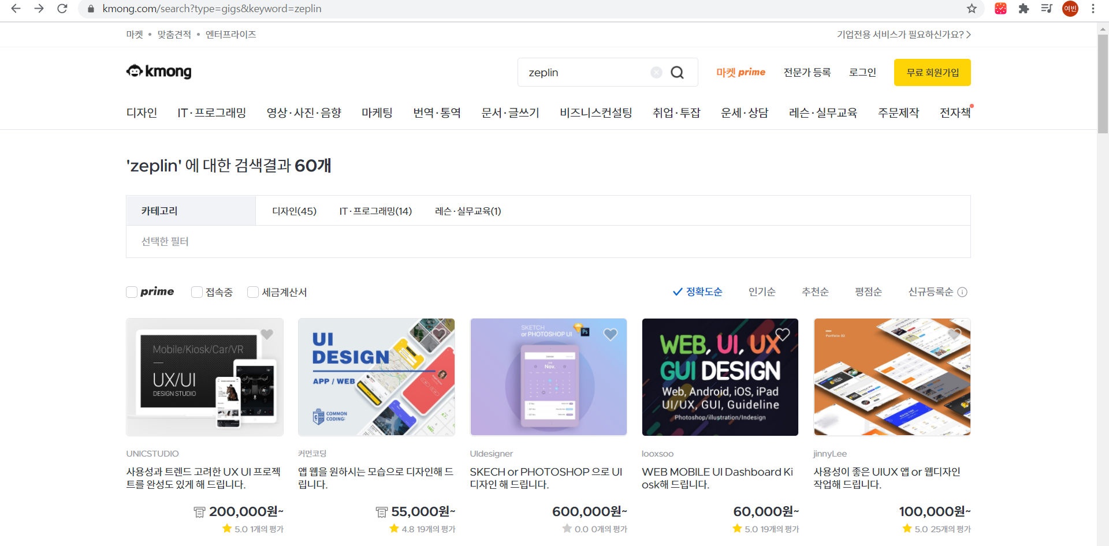Favorite the UIdesigner gig with heart

[611, 334]
